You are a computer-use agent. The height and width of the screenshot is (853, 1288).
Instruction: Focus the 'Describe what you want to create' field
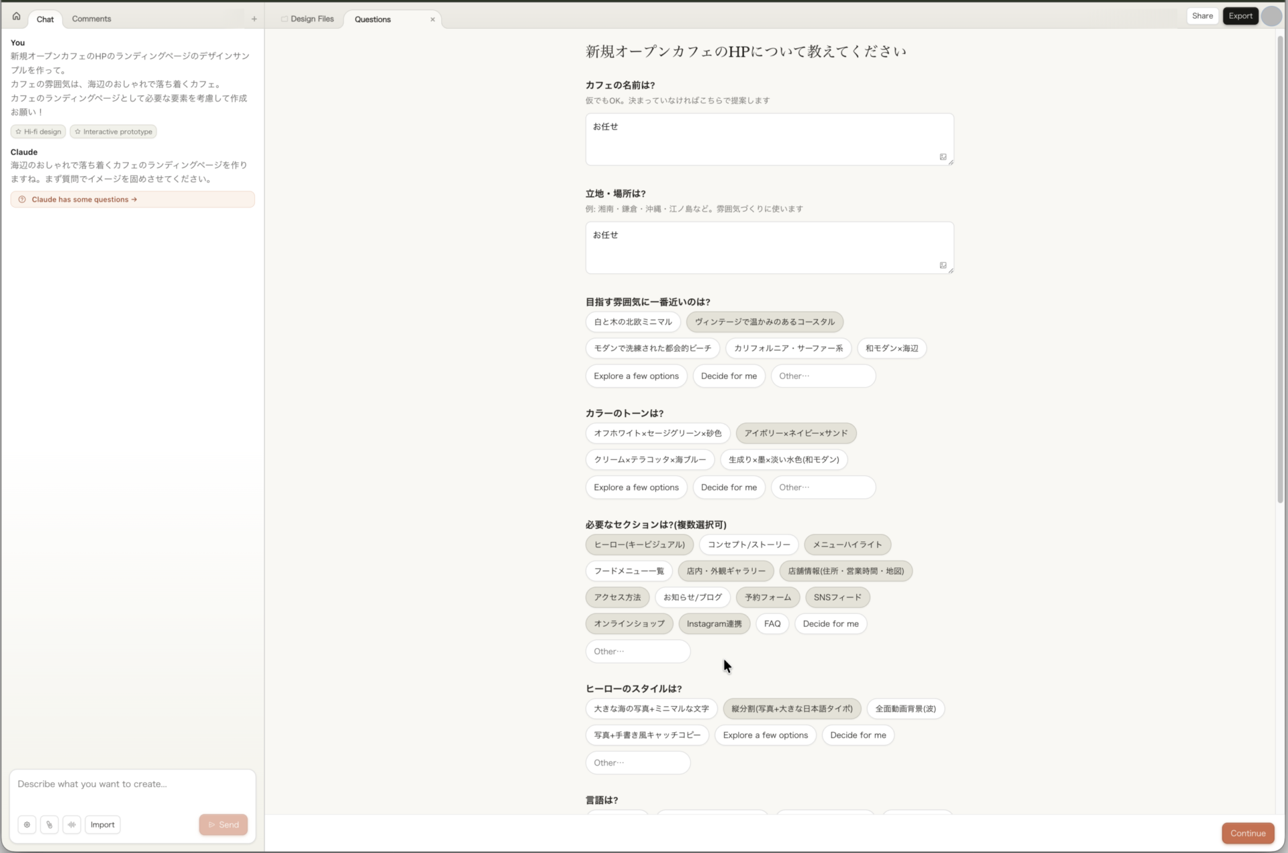point(132,784)
